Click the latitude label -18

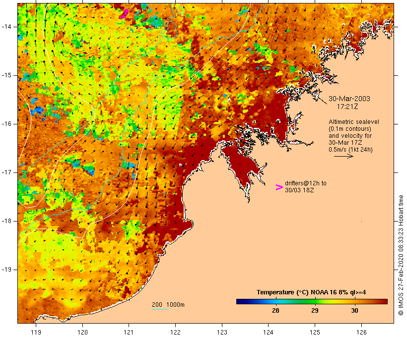pos(6,221)
